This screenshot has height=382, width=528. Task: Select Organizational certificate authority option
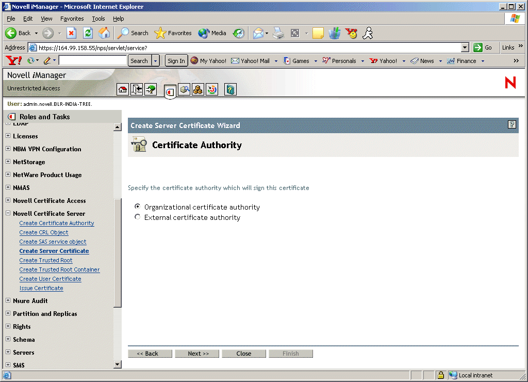point(137,206)
